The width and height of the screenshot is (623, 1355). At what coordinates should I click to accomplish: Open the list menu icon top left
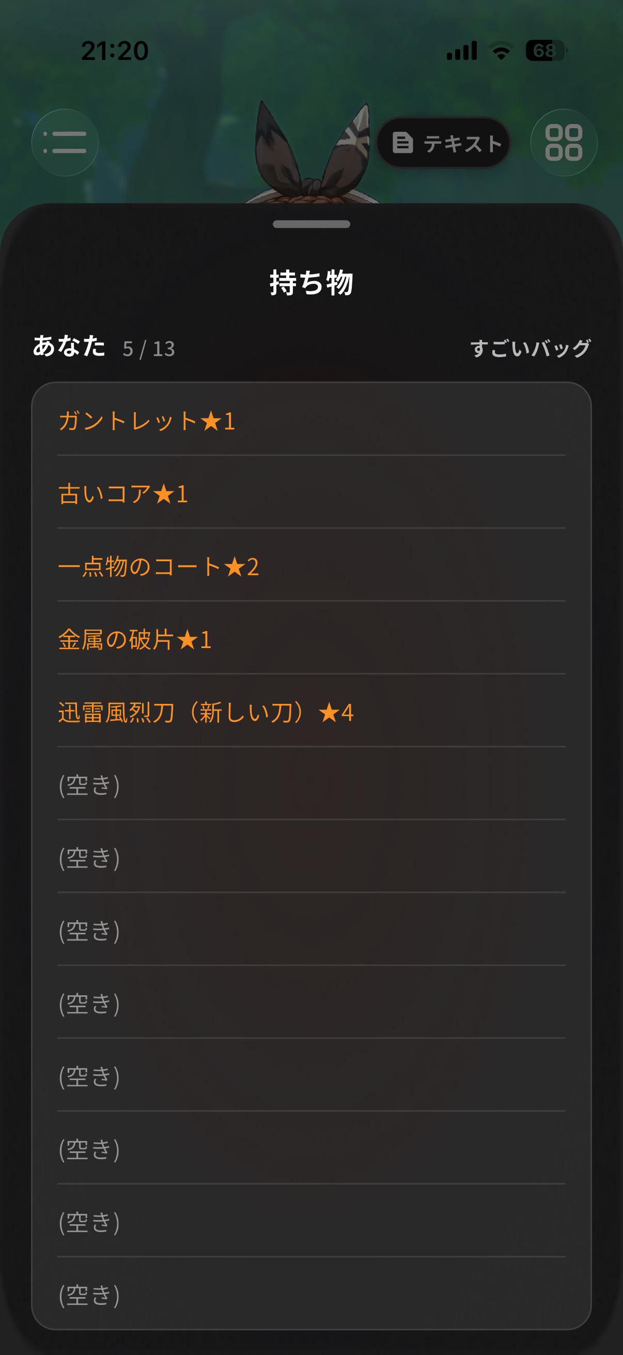click(65, 143)
